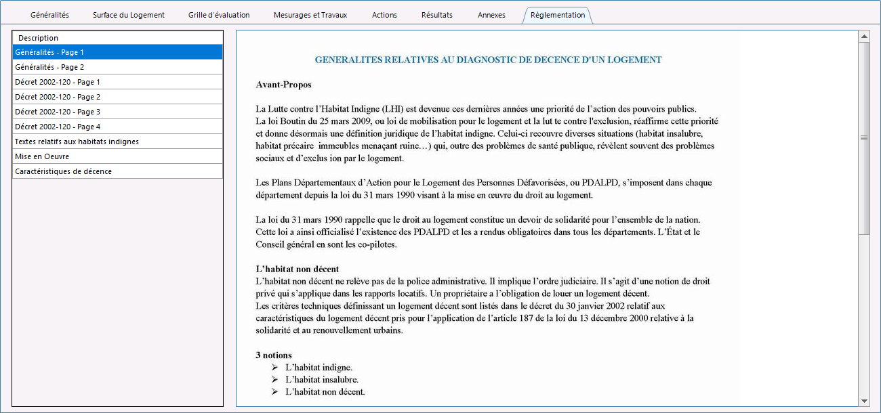The width and height of the screenshot is (881, 413).
Task: Show the Résultats tab
Action: pos(436,15)
